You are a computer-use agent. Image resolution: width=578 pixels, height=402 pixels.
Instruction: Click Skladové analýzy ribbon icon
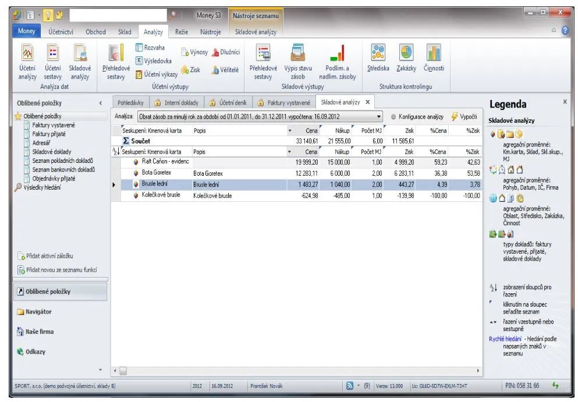tap(80, 62)
